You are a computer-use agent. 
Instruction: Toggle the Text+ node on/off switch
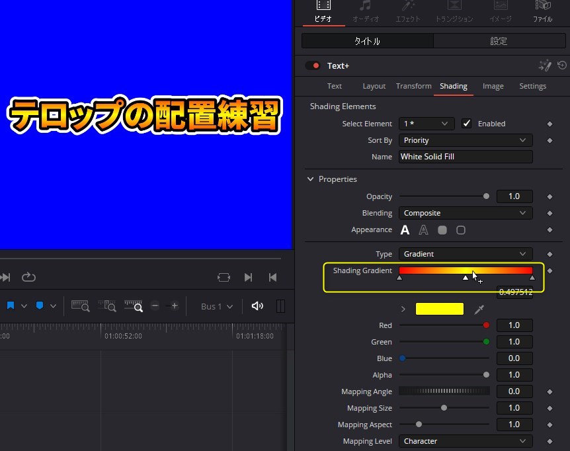311,65
